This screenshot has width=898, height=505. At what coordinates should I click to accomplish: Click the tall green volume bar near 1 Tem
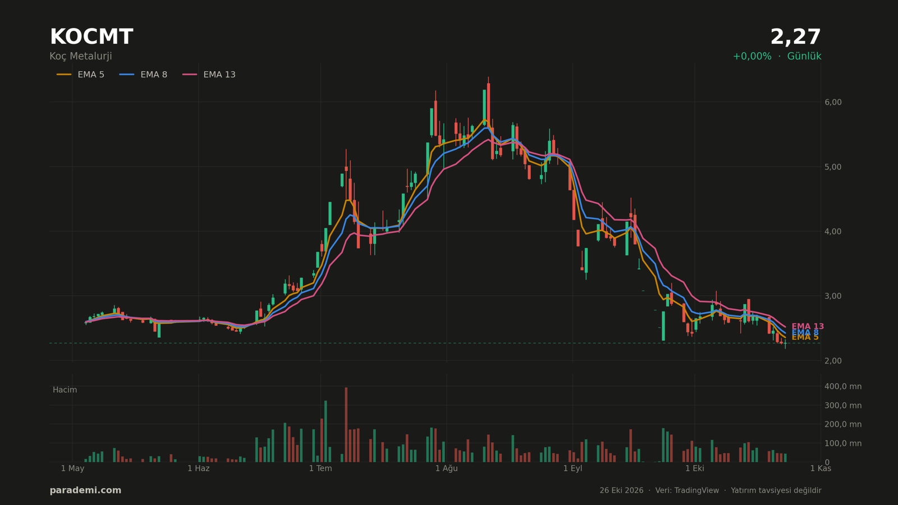pos(326,431)
